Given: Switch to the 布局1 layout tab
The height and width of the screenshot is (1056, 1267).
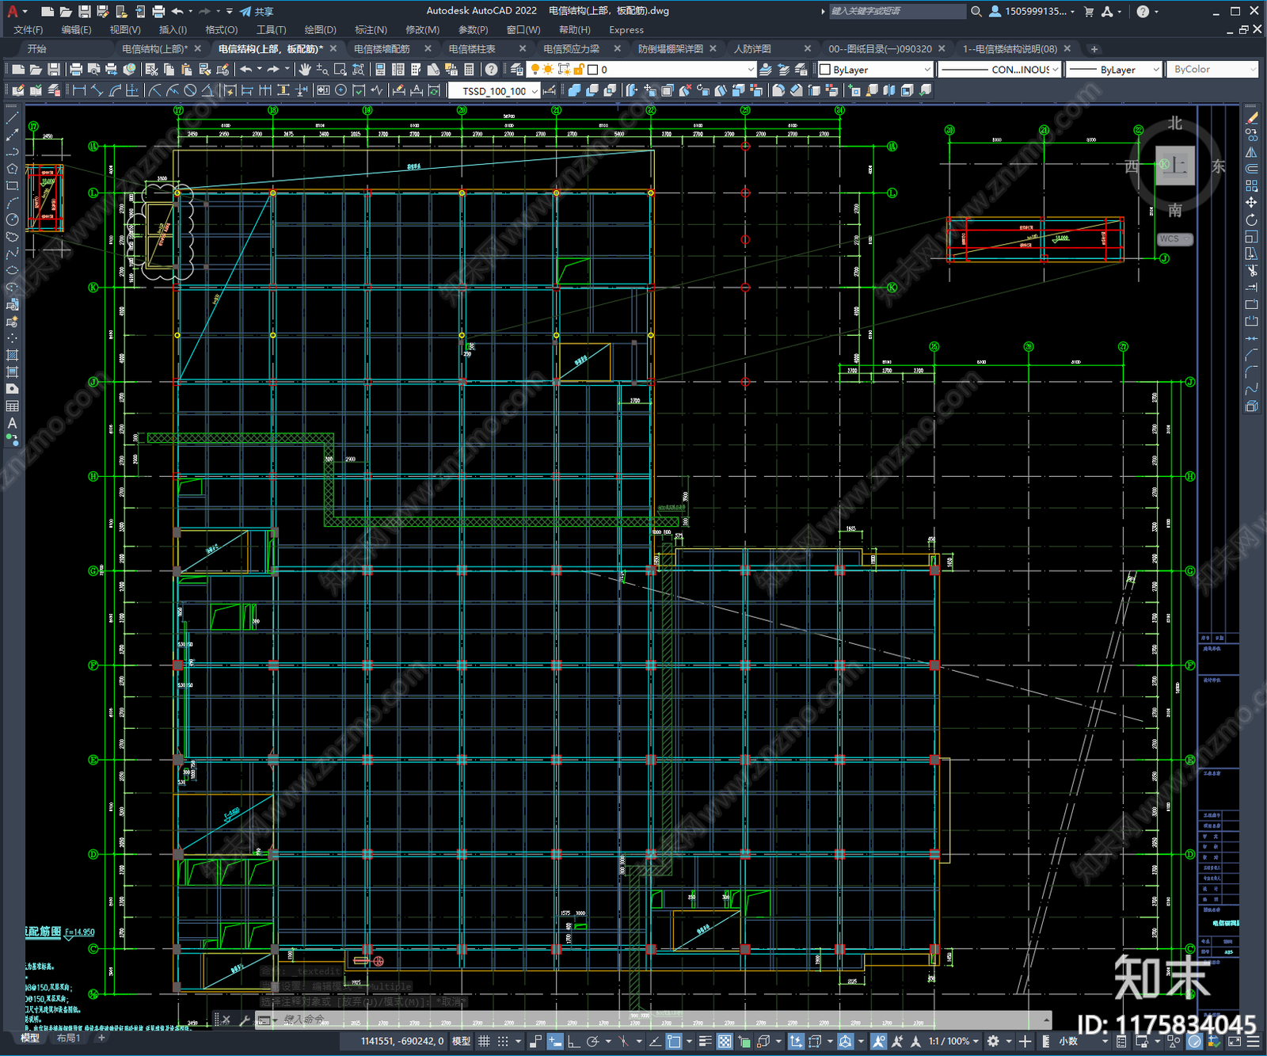Looking at the screenshot, I should (68, 1038).
